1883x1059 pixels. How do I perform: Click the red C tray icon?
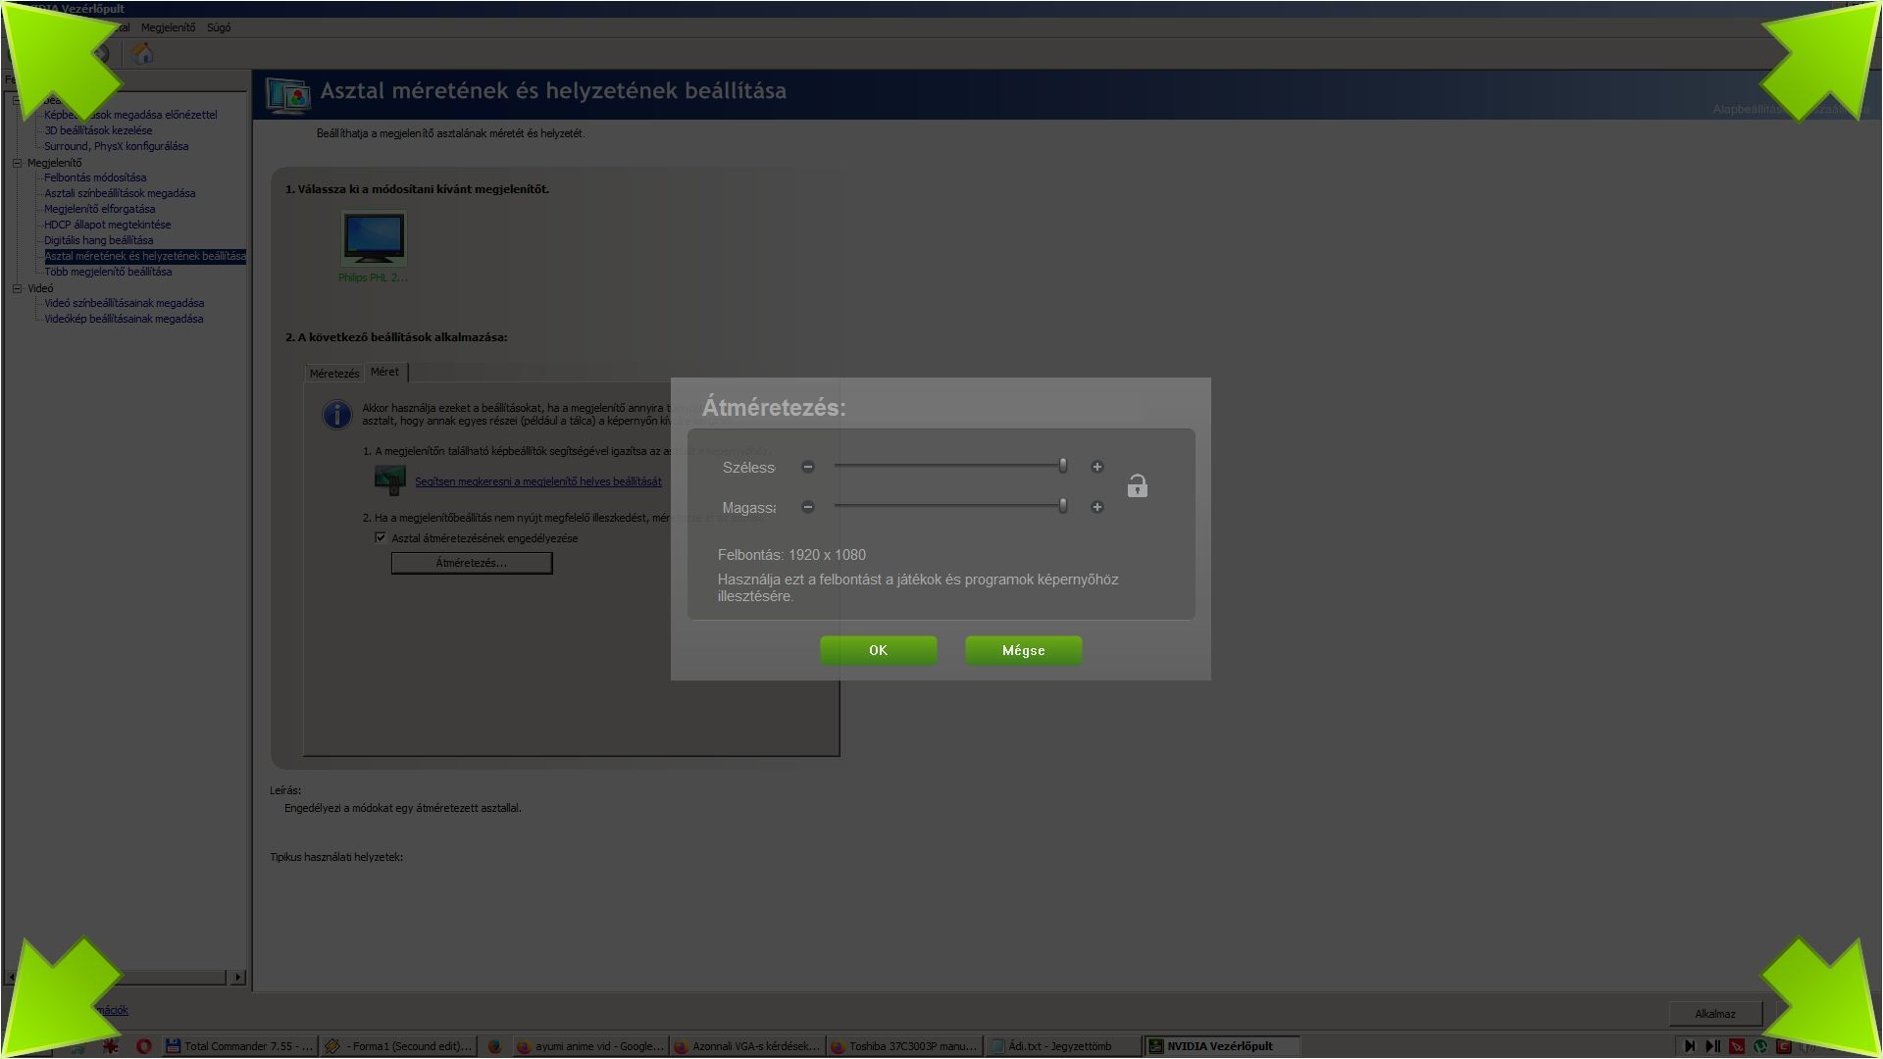coord(1784,1046)
